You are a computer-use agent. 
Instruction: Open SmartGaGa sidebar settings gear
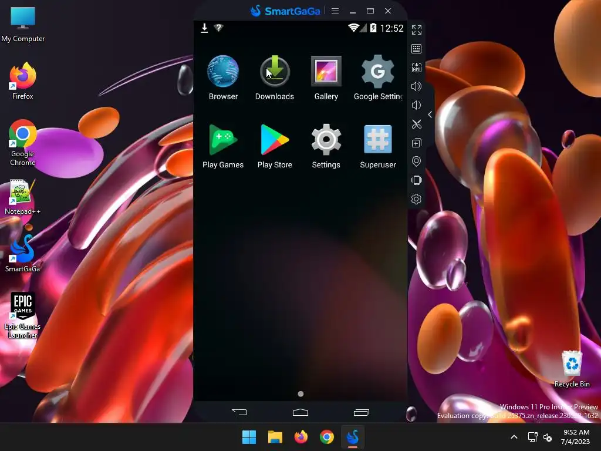click(x=417, y=199)
